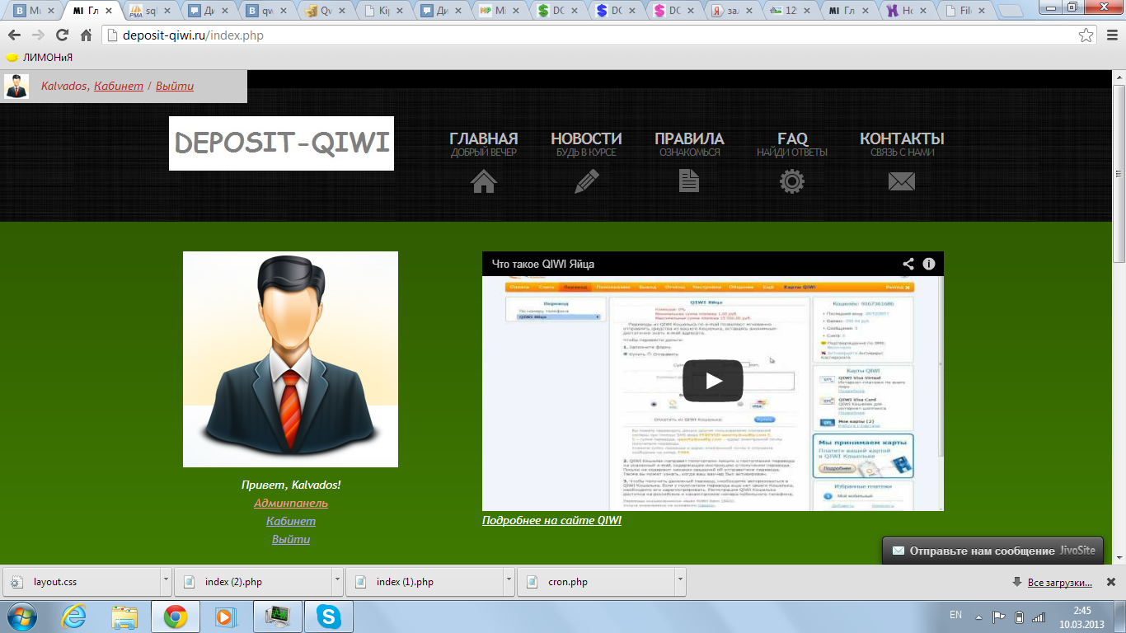Image resolution: width=1126 pixels, height=633 pixels.
Task: Click the EN language indicator
Action: coord(956,615)
